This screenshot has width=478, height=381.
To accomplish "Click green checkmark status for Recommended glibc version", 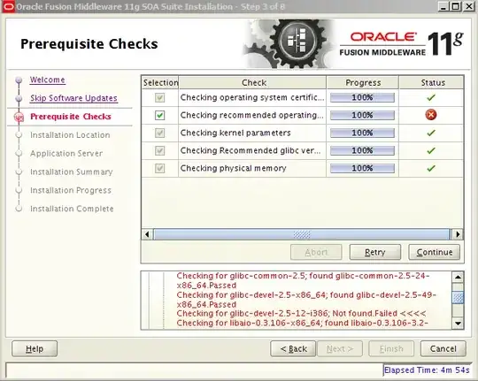I will [x=431, y=151].
